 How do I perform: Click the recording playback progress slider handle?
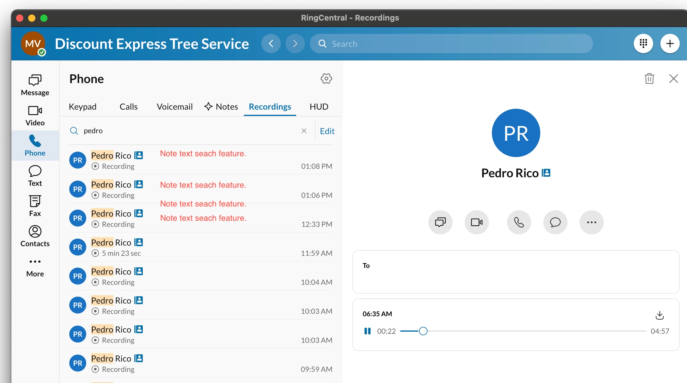pos(423,331)
